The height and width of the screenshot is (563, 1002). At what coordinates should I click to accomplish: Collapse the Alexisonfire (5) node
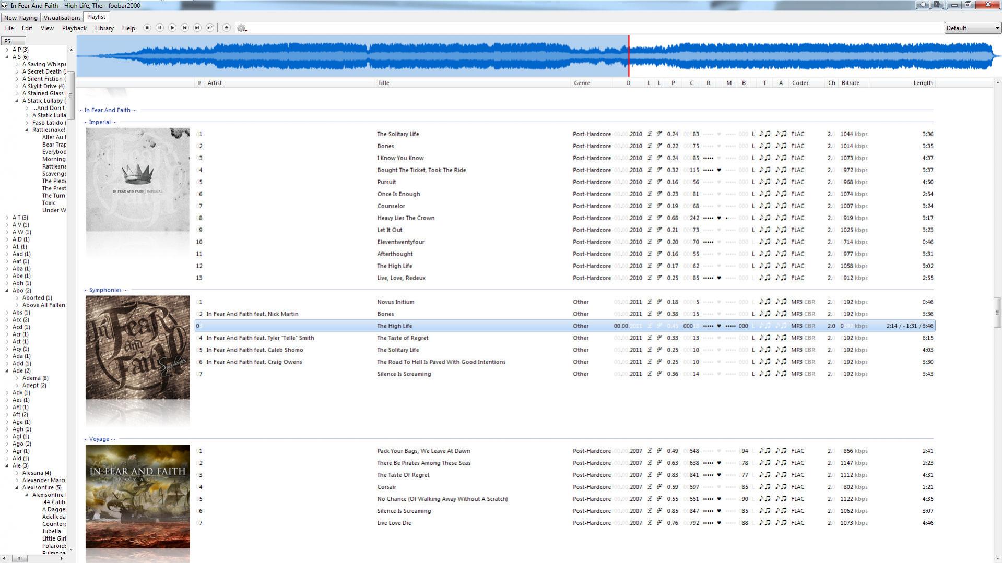coord(17,488)
